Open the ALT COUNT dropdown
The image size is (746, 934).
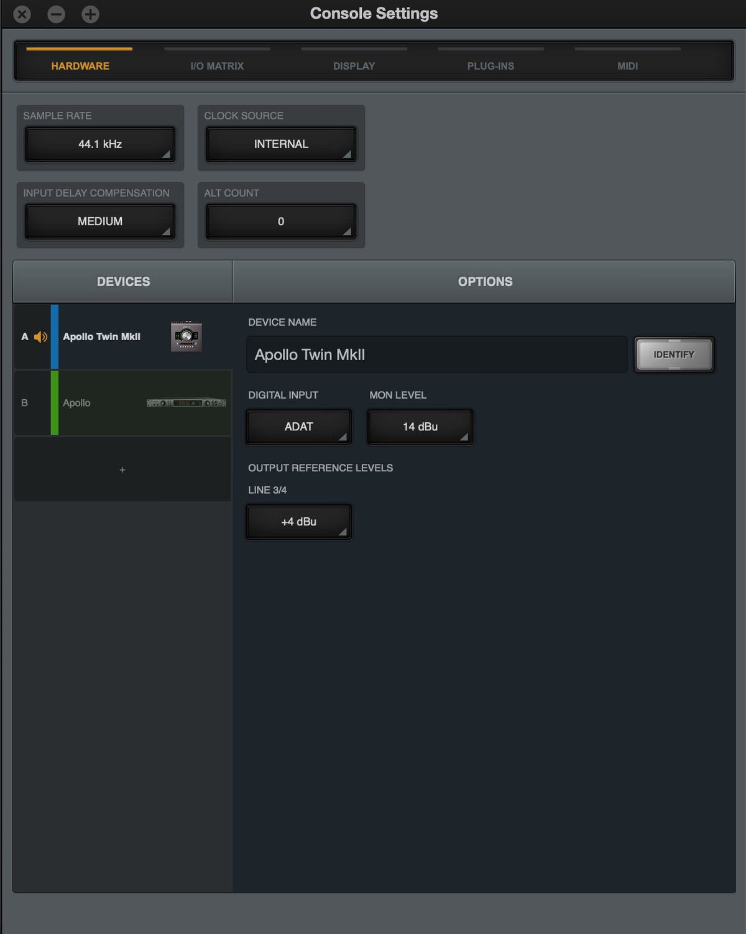pyautogui.click(x=281, y=221)
